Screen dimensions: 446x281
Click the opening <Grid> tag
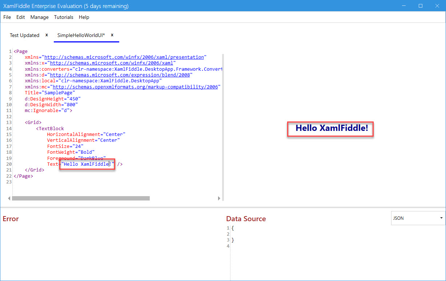(33, 123)
